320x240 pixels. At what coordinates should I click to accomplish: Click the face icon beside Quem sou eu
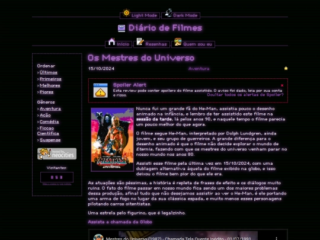(x=178, y=41)
